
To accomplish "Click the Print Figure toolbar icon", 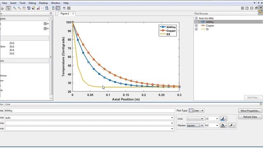I will coord(2,8).
